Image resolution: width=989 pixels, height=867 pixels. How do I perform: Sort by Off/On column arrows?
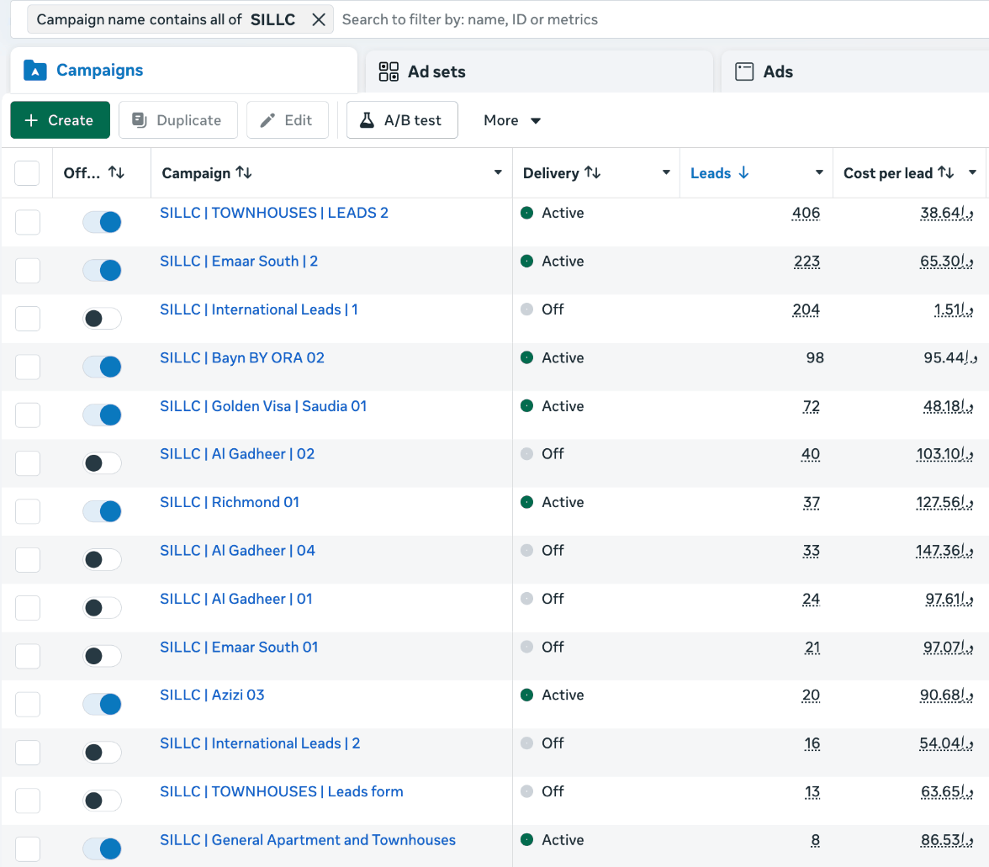[116, 172]
